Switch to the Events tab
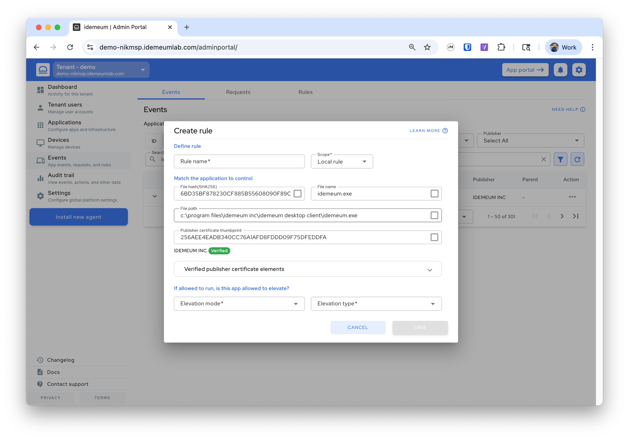 [171, 92]
